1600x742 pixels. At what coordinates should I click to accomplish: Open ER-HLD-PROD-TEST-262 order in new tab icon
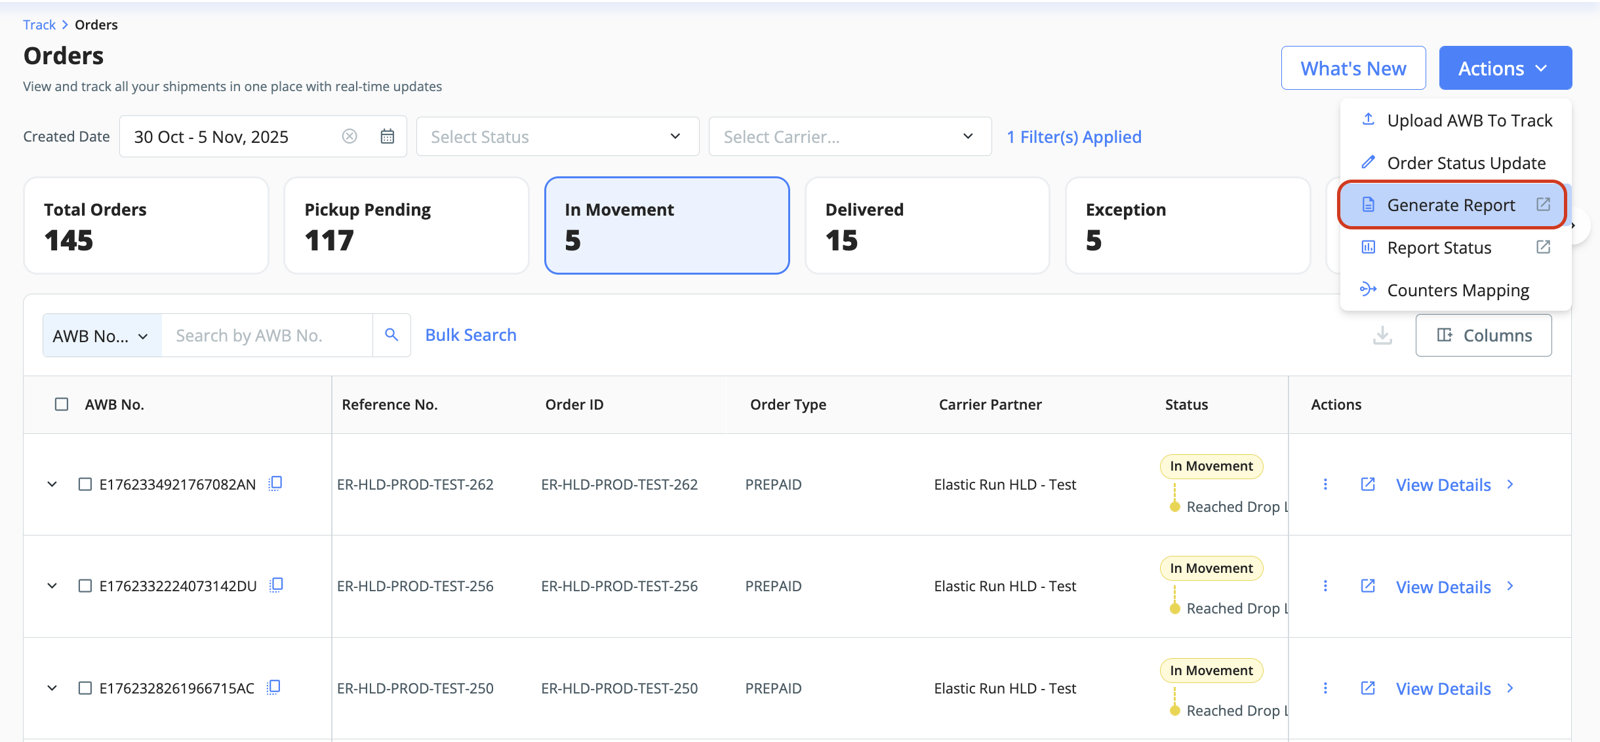[x=1368, y=484]
